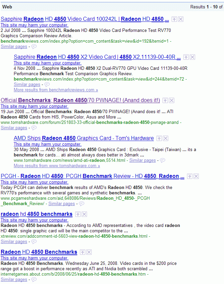Promote the xtreview radeon hd 4850 benchmarks result
The height and width of the screenshot is (284, 224).
coord(78,214)
